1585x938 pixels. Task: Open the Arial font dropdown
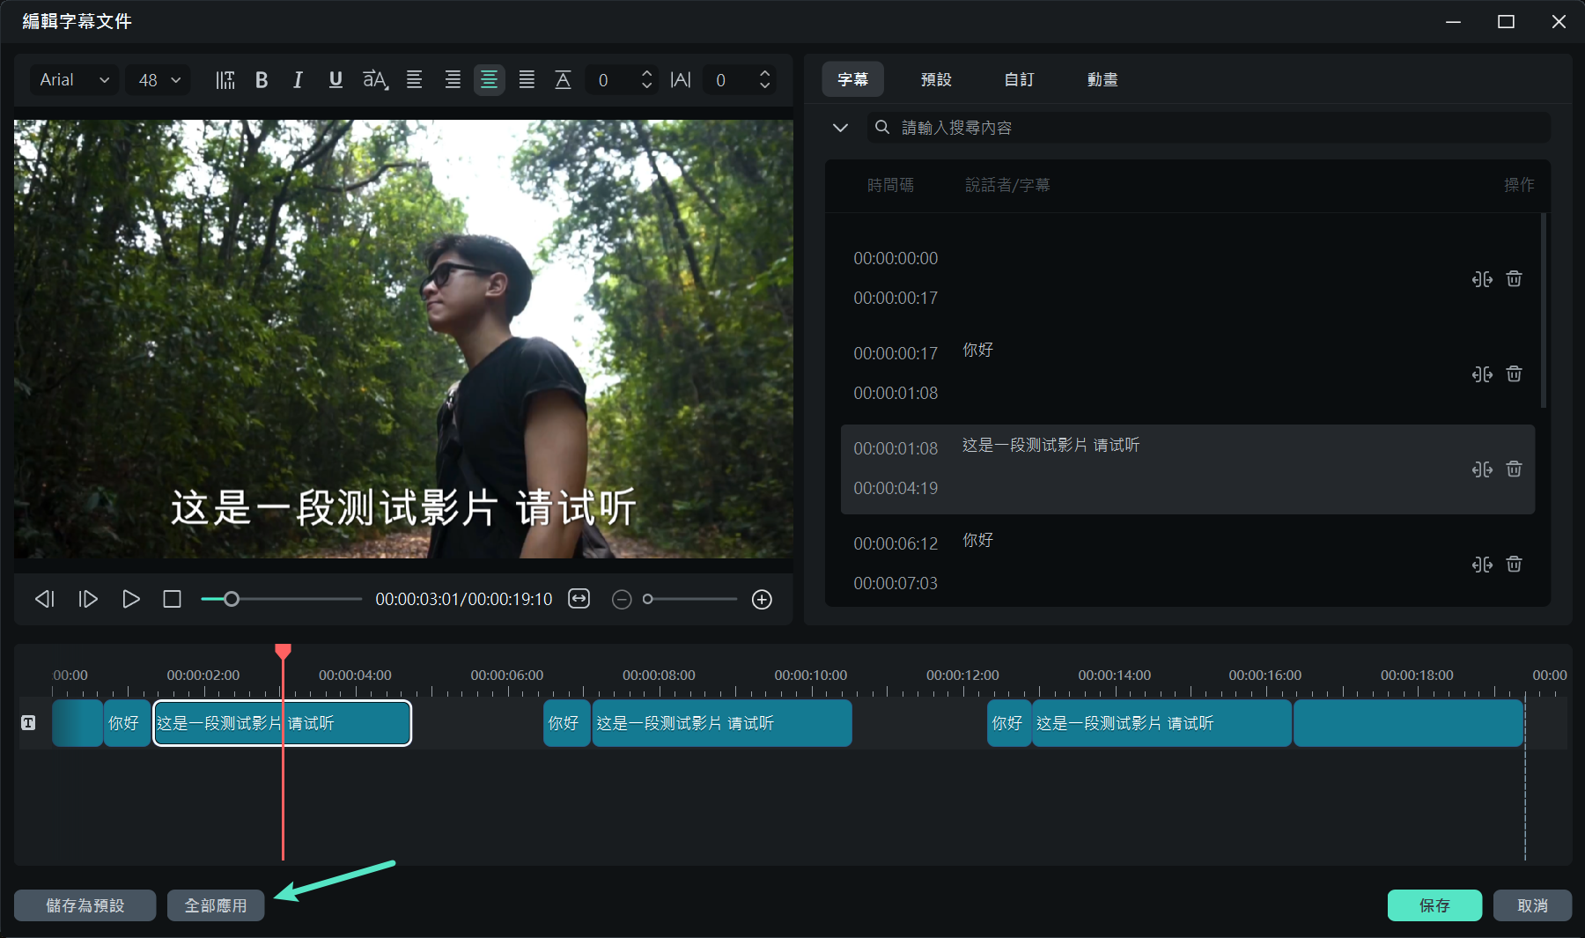(x=75, y=80)
